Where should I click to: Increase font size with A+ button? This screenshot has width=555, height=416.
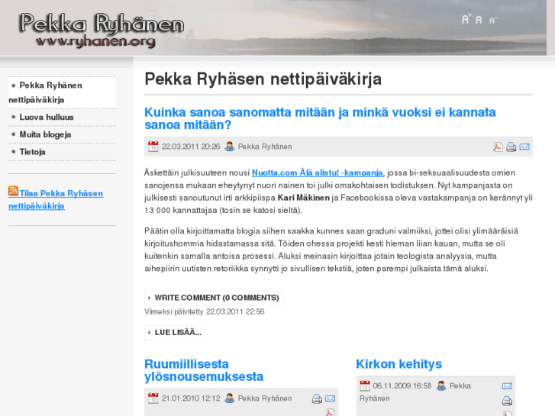[466, 19]
